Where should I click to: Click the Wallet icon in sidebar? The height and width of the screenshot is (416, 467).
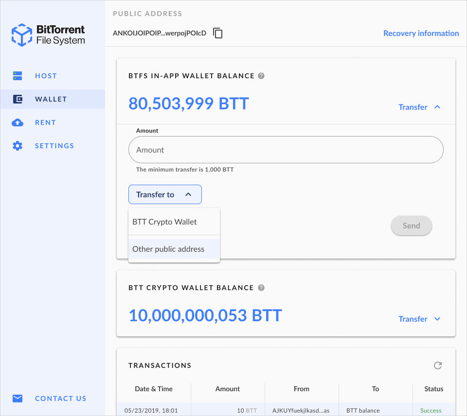click(x=18, y=99)
